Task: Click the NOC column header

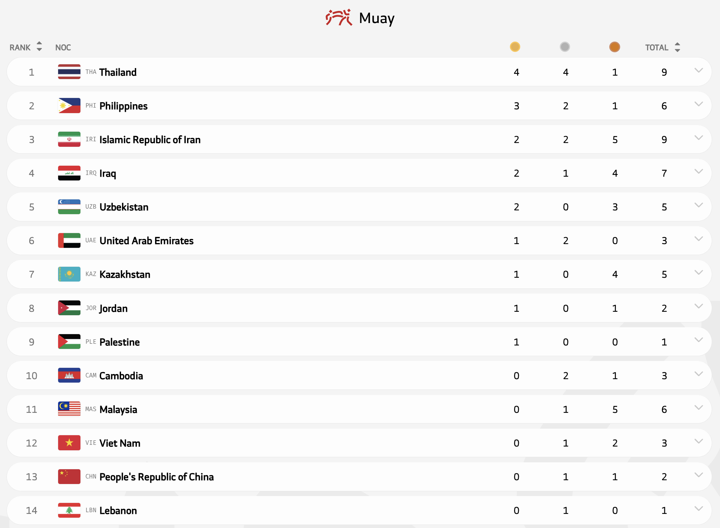Action: (63, 47)
